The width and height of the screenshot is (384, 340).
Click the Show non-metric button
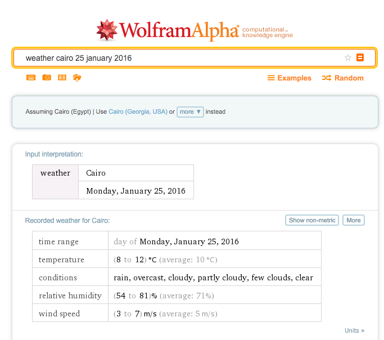point(312,220)
